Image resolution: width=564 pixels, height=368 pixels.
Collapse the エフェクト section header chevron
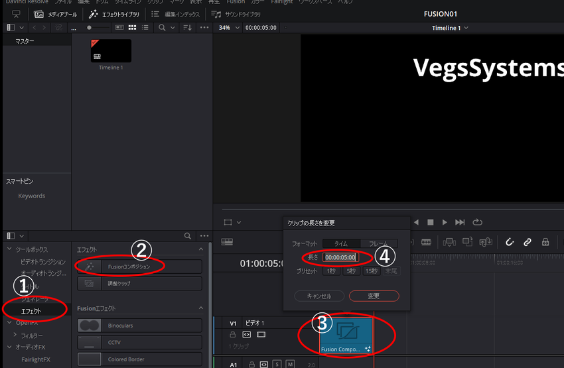pyautogui.click(x=200, y=249)
